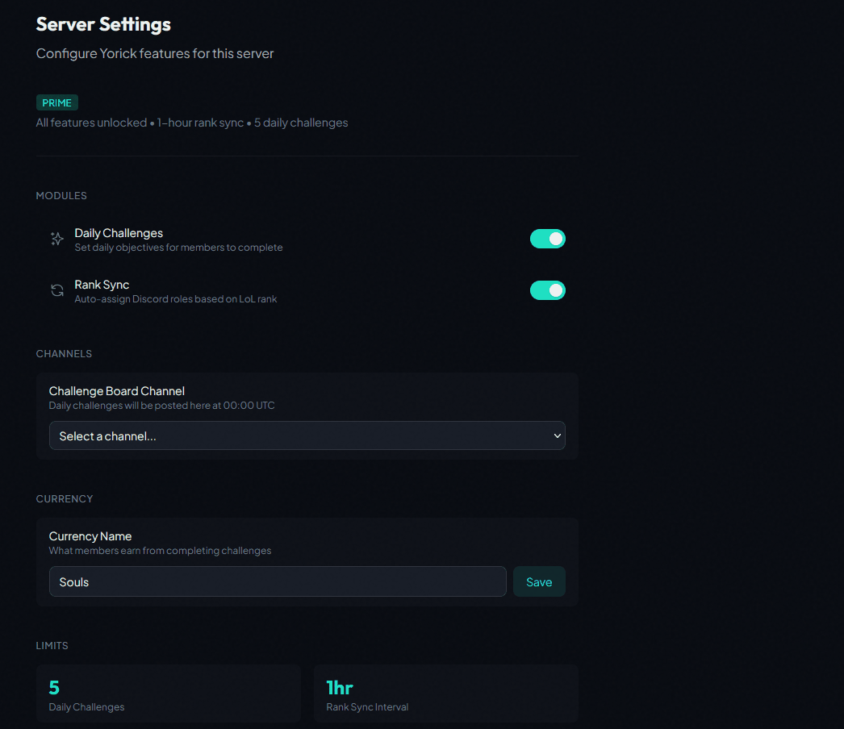Click the Configure Yorick features subtitle
This screenshot has width=844, height=729.
pyautogui.click(x=155, y=53)
